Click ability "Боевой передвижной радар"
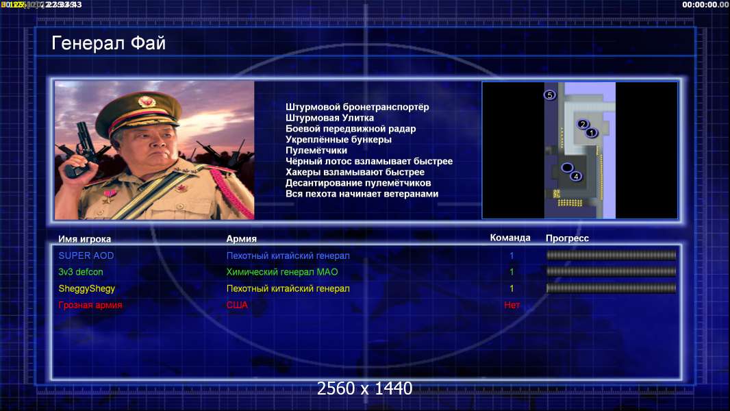 (x=351, y=129)
